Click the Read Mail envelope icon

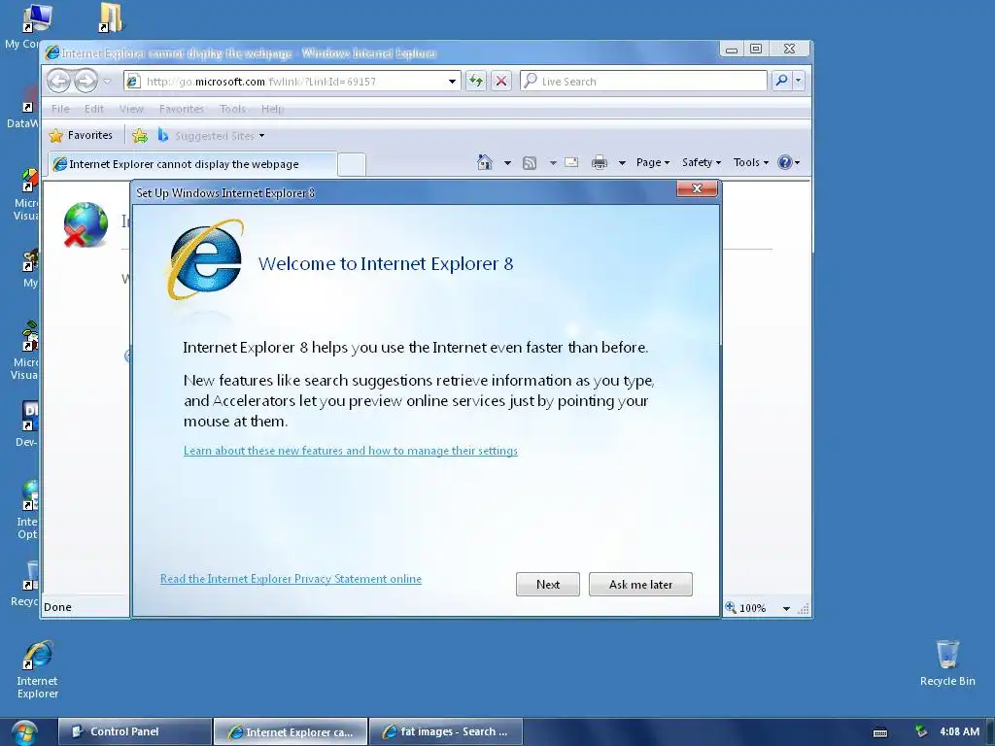[x=571, y=162]
